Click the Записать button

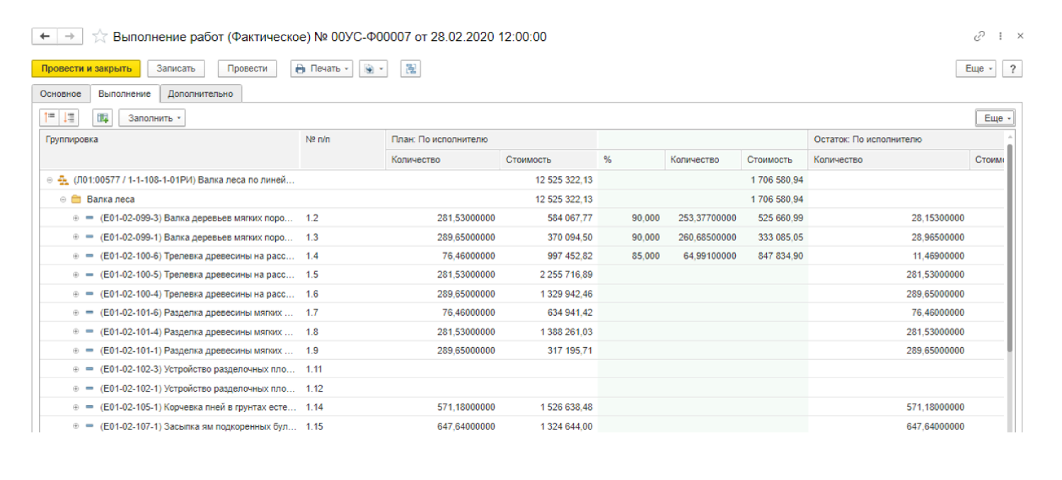click(x=175, y=69)
